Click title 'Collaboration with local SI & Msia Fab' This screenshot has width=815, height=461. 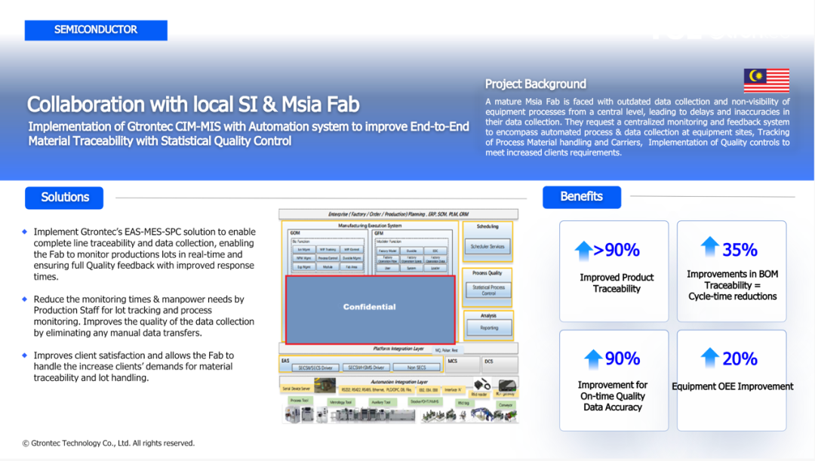click(x=193, y=104)
